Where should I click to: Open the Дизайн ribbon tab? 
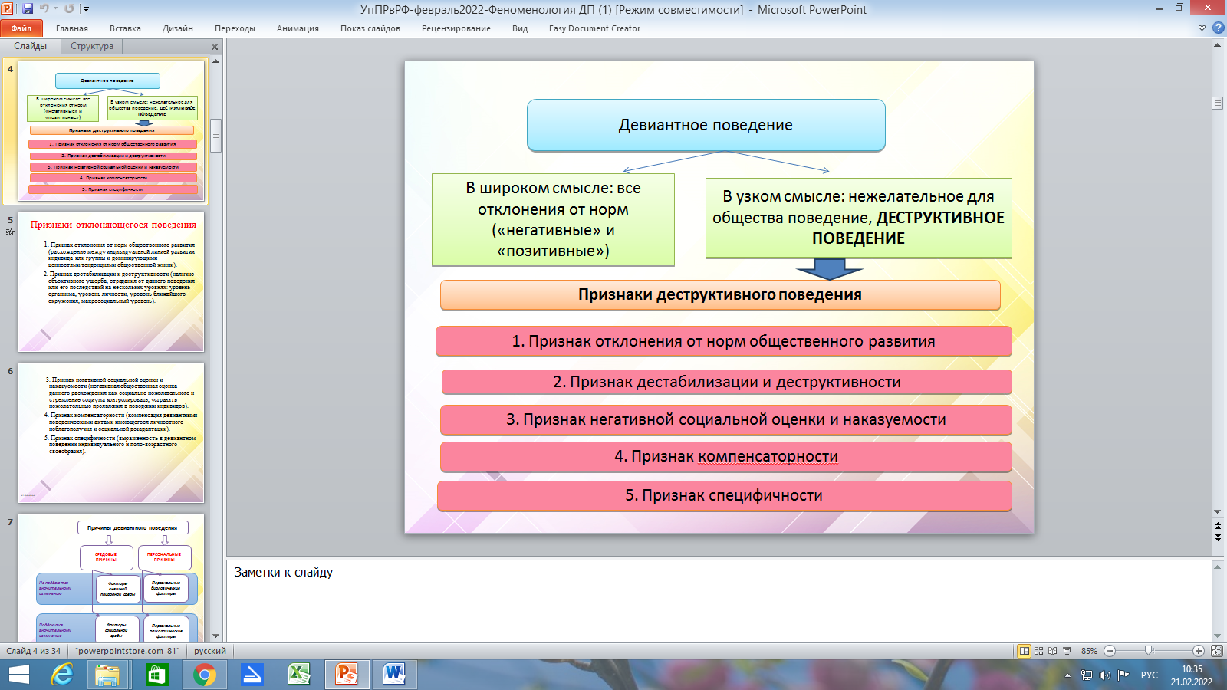pyautogui.click(x=178, y=28)
